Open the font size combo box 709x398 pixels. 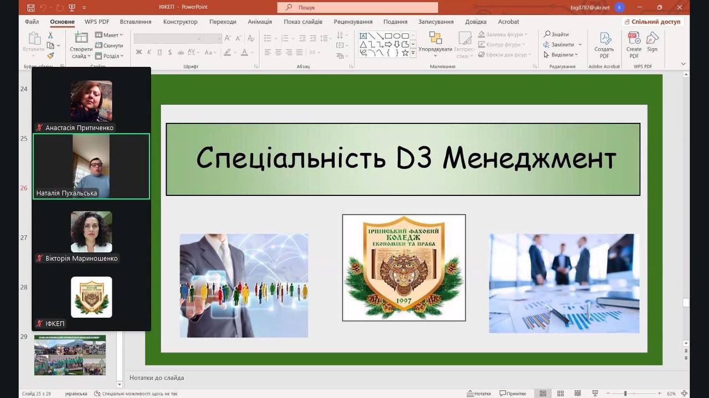212,38
